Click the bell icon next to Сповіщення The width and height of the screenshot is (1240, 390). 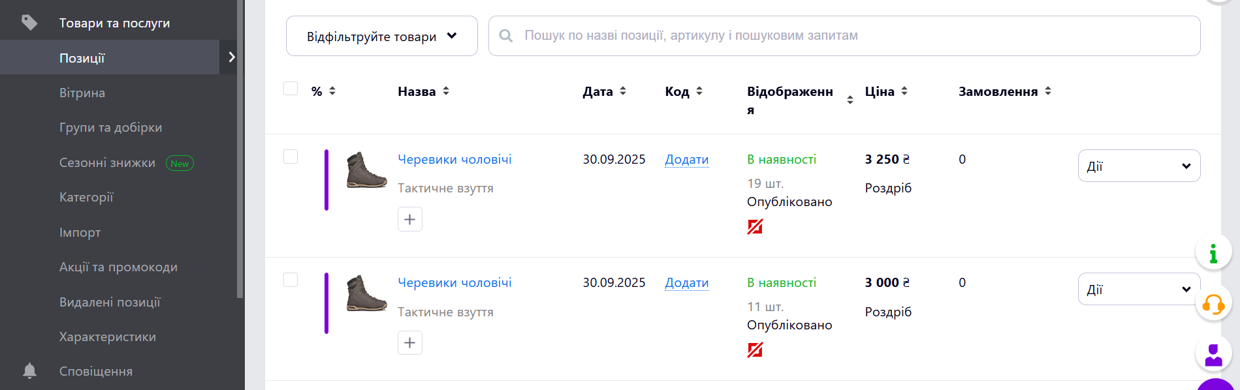click(x=29, y=371)
